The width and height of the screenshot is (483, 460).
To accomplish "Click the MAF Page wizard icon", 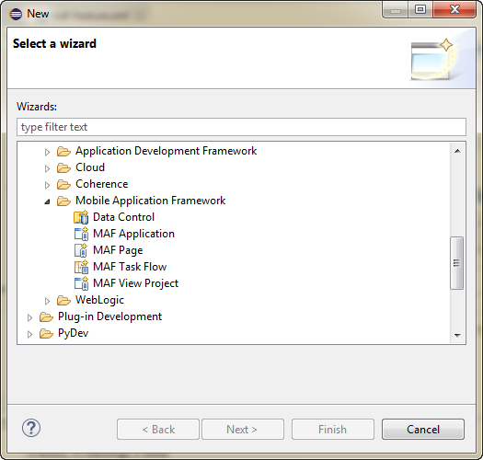I will click(x=81, y=250).
